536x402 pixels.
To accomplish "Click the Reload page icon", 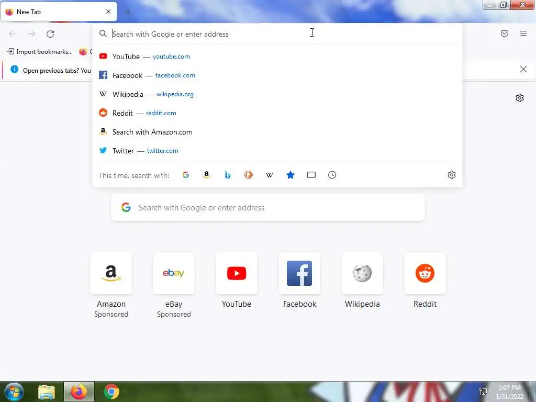I will [x=50, y=34].
